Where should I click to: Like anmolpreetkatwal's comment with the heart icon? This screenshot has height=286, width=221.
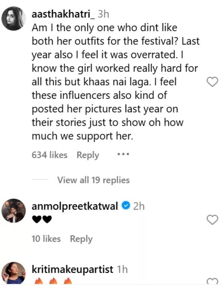(212, 219)
